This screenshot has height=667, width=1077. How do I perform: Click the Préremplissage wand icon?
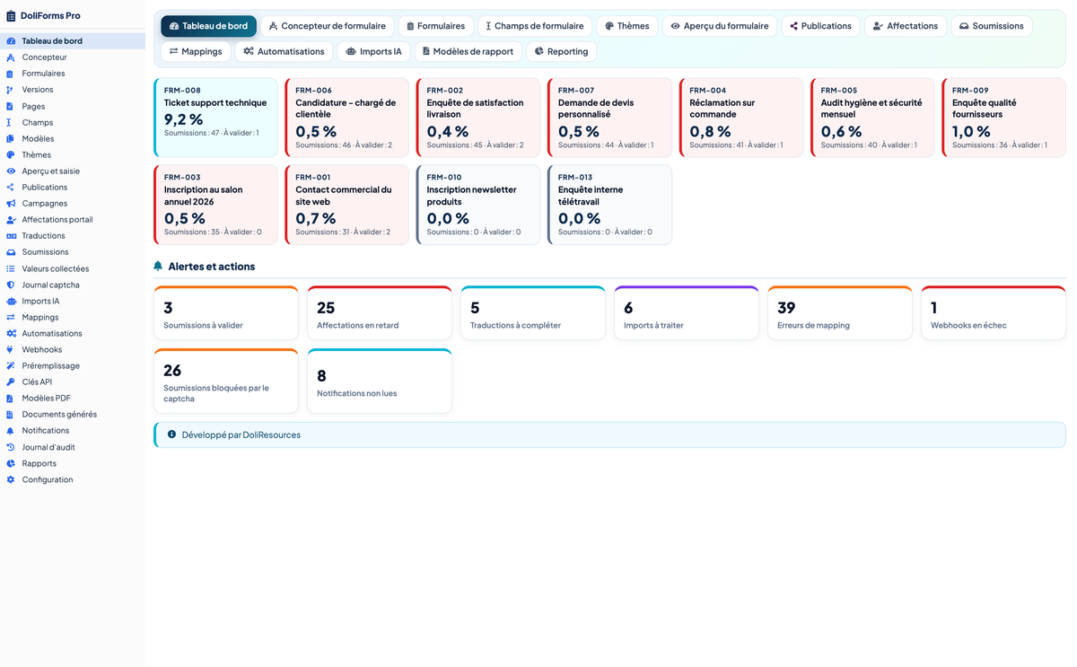point(11,365)
